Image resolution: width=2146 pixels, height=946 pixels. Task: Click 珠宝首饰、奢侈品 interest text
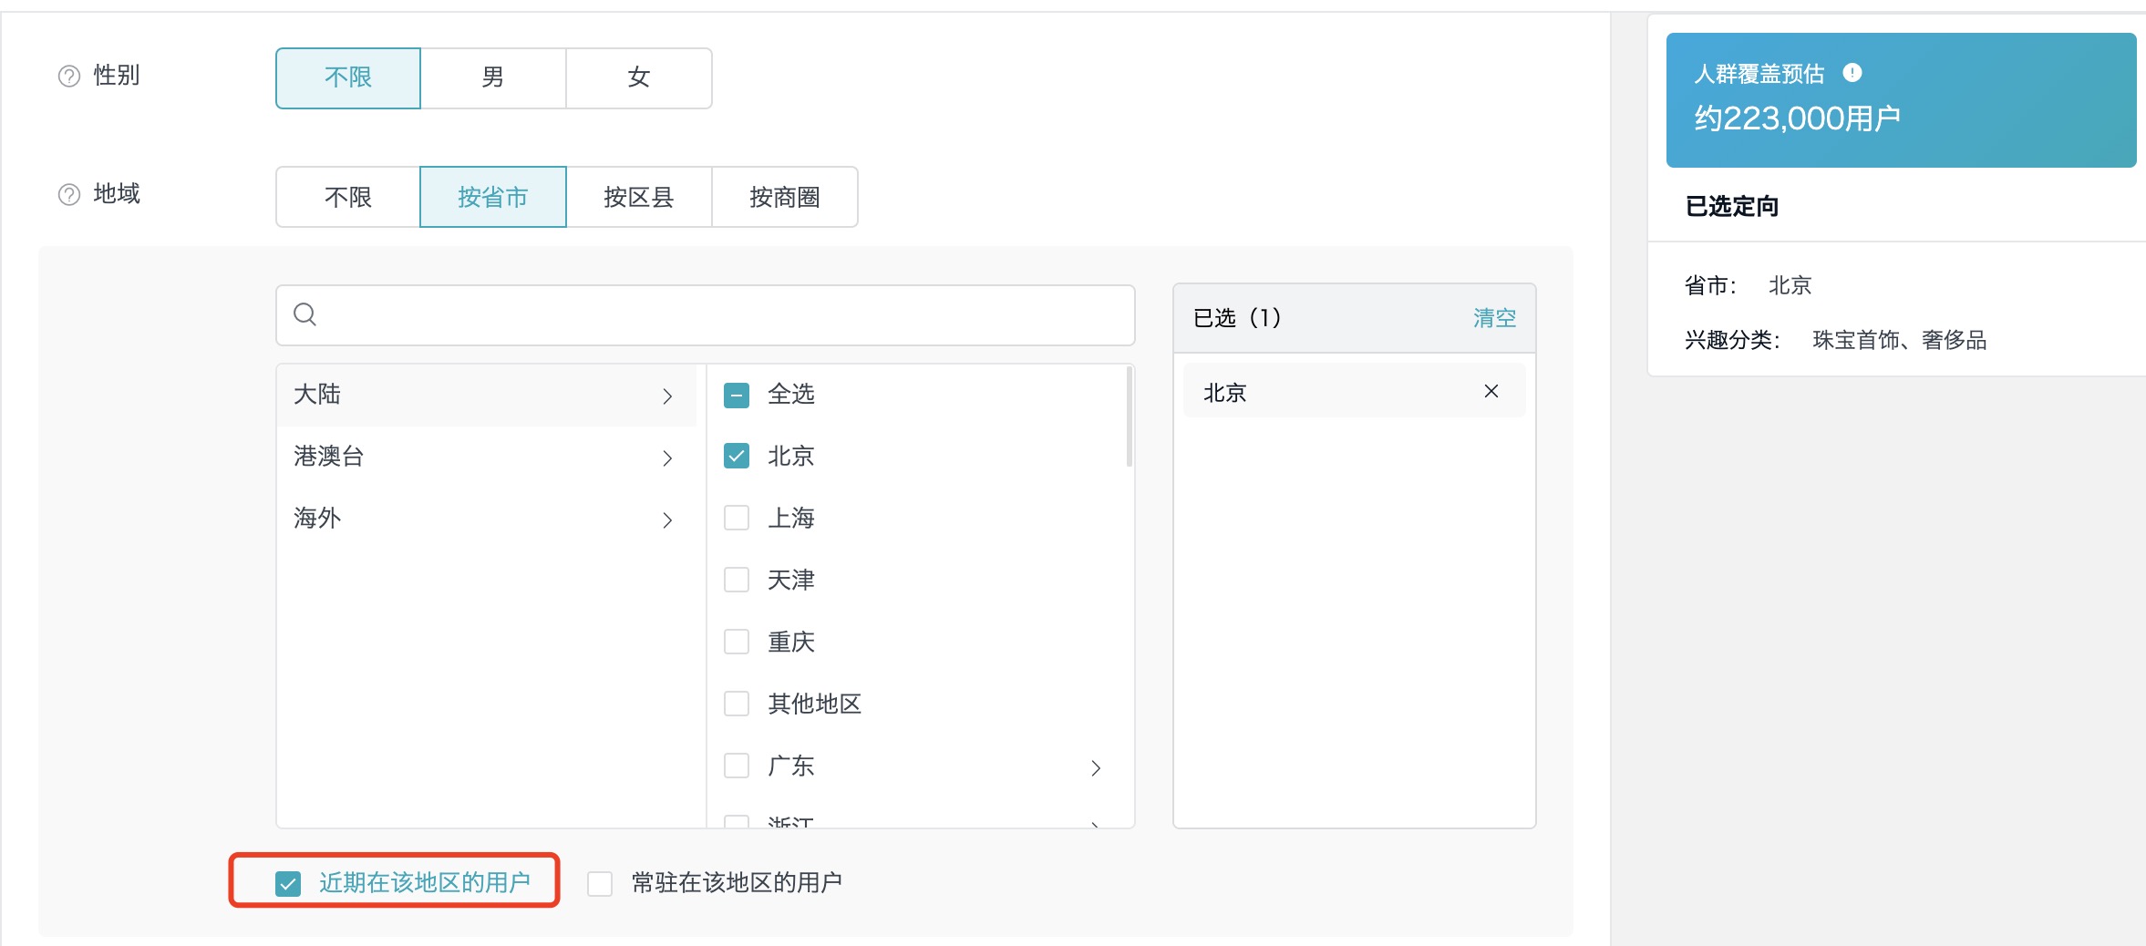coord(1900,341)
